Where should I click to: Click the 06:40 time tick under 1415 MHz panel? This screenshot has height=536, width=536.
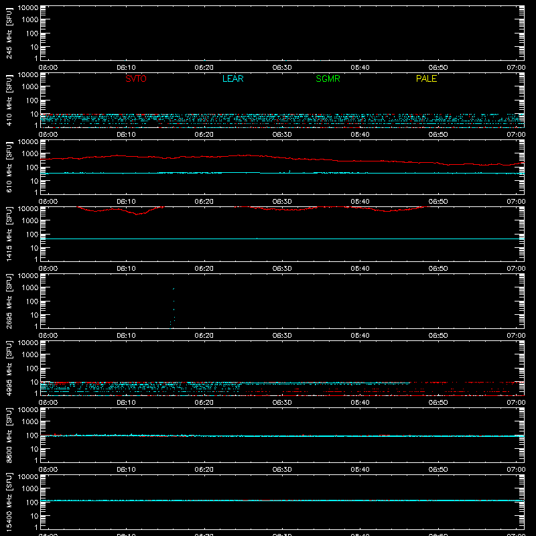(x=360, y=269)
